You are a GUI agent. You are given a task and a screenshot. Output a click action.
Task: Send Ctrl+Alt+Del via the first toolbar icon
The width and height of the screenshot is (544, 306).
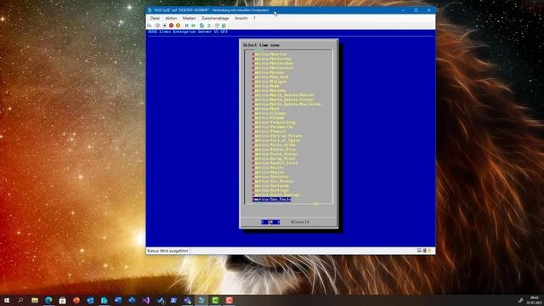click(150, 25)
